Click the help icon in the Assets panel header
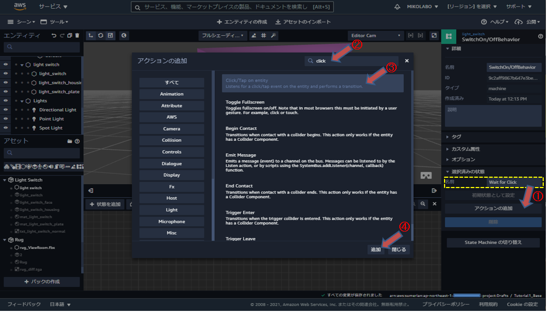The image size is (547, 312). (x=77, y=141)
